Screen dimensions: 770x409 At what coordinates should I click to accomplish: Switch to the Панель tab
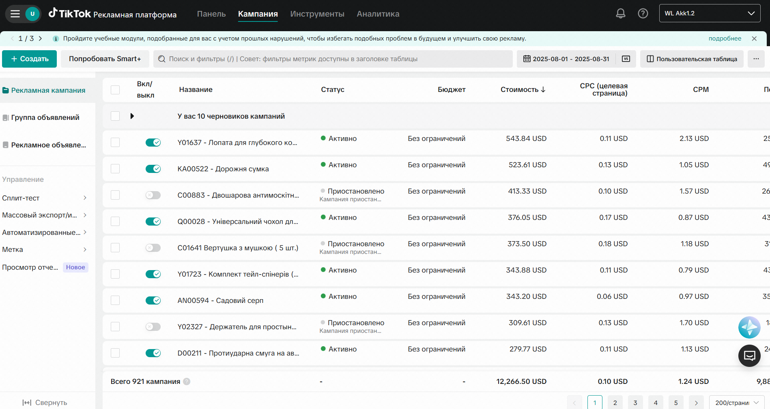(211, 14)
